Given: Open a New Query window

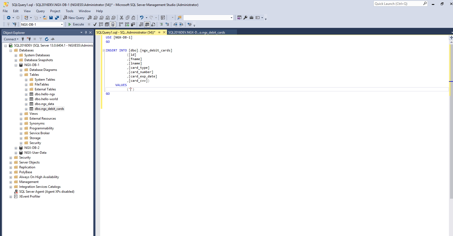Looking at the screenshot, I should (74, 18).
